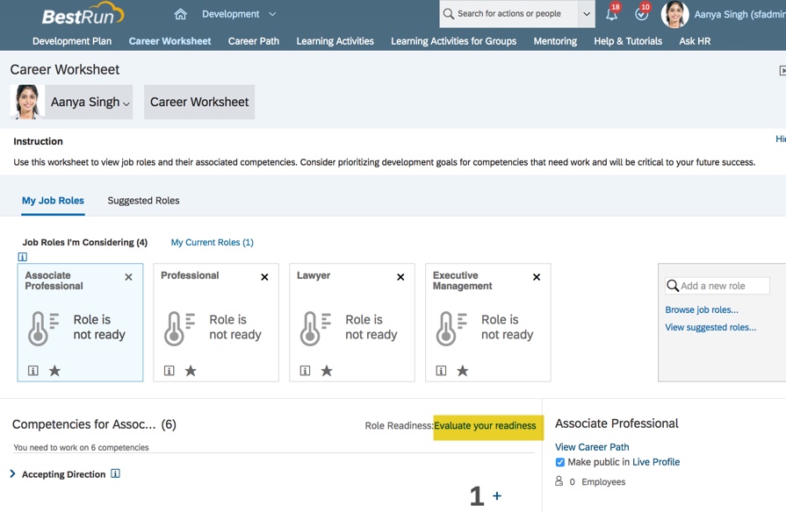
Task: Open the to-do checkmark icon
Action: click(641, 14)
